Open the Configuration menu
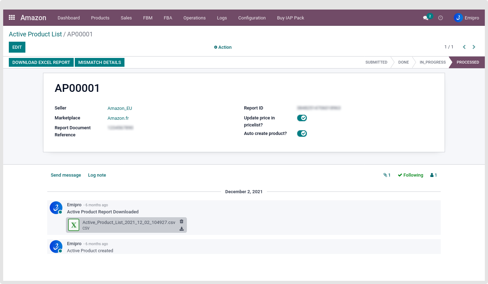 (x=252, y=18)
